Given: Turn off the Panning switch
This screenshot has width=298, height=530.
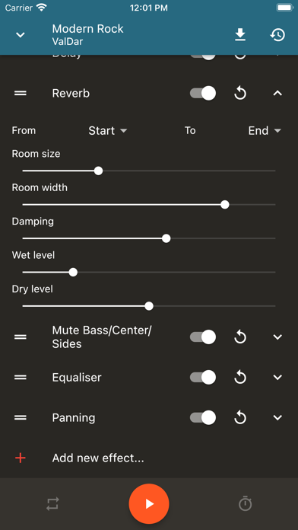Looking at the screenshot, I should click(203, 418).
